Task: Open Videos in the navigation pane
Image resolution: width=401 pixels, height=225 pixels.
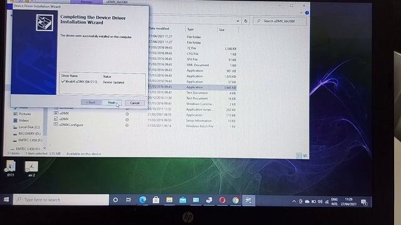Action: click(x=24, y=121)
